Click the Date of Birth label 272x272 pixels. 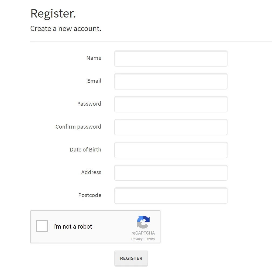[85, 150]
